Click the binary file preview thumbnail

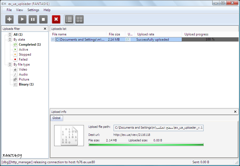tap(69, 136)
